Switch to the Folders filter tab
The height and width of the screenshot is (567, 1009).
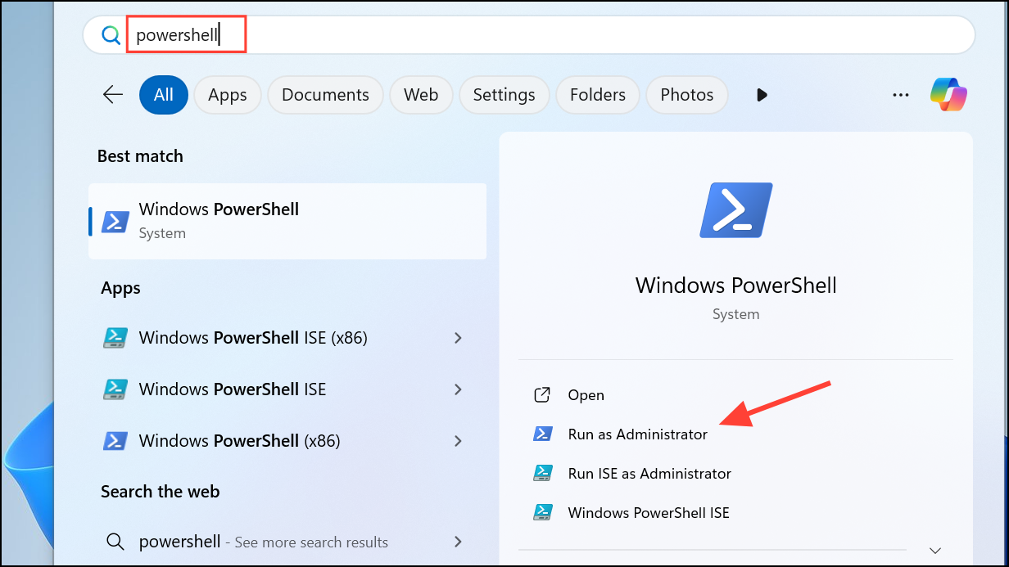[598, 95]
